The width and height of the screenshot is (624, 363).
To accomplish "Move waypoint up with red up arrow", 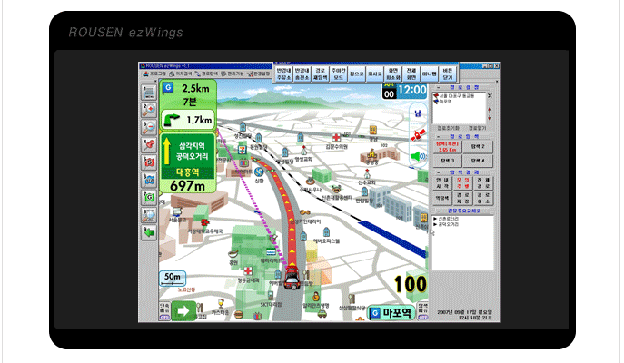I will [490, 110].
